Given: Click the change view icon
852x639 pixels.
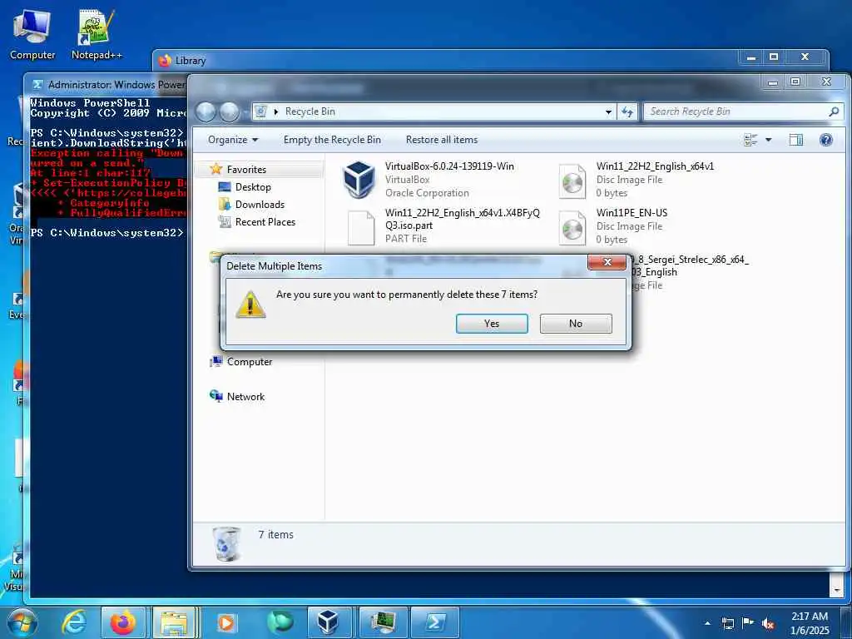Looking at the screenshot, I should [x=750, y=140].
